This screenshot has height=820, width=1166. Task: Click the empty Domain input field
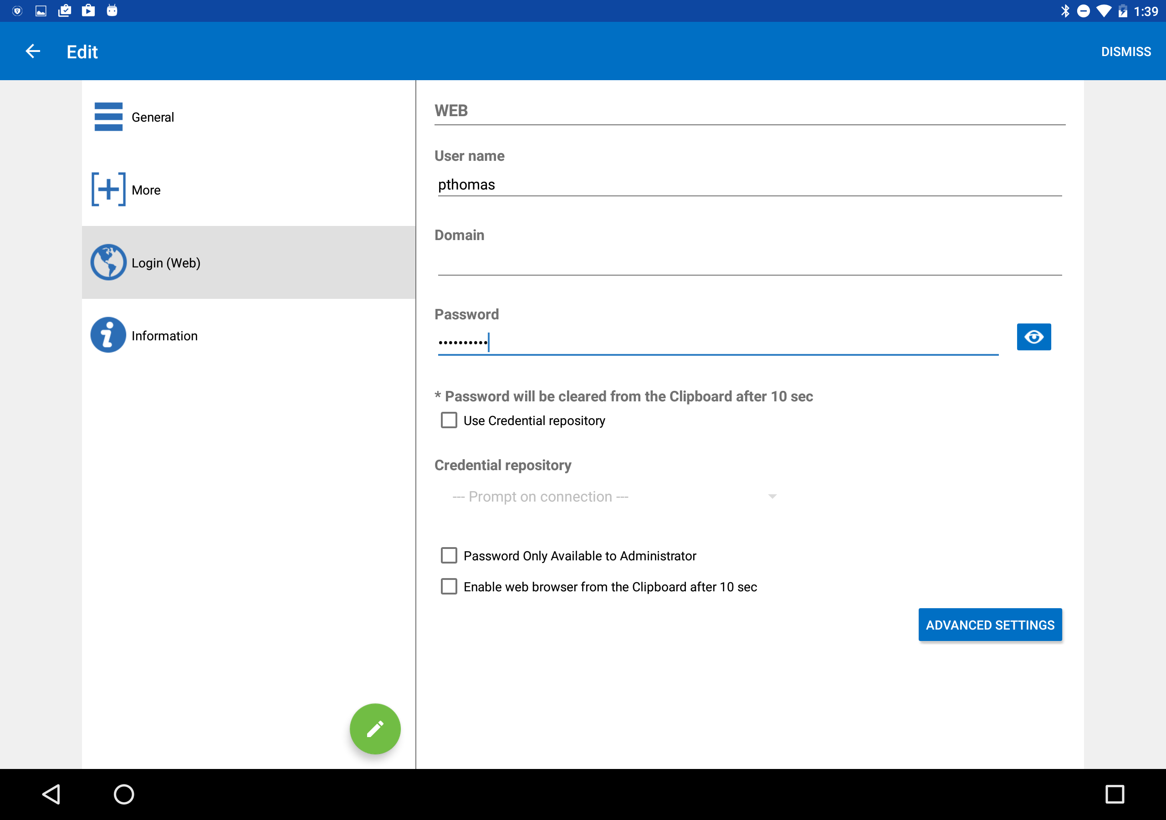point(750,264)
